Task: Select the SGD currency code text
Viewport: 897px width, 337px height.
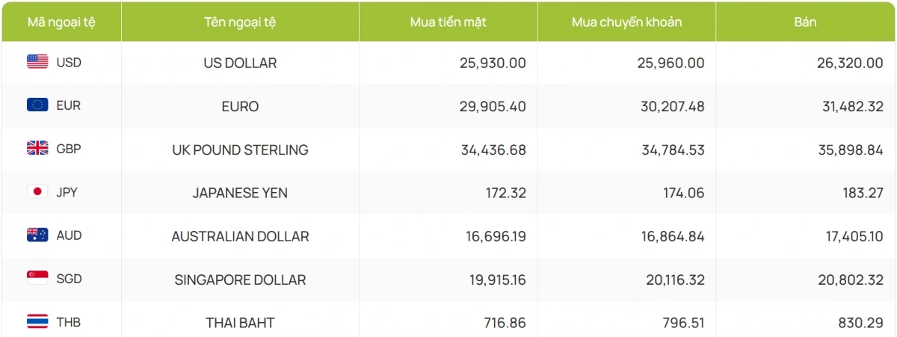Action: [69, 279]
